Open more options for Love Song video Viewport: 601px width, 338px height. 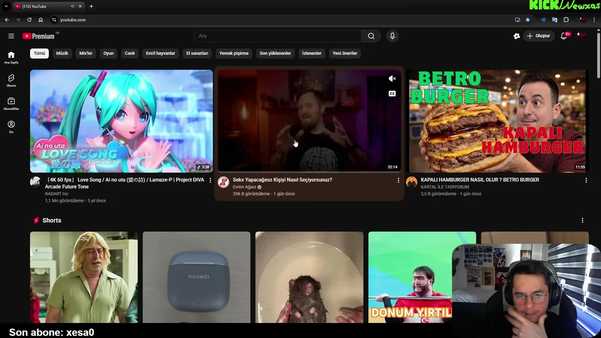(x=210, y=180)
